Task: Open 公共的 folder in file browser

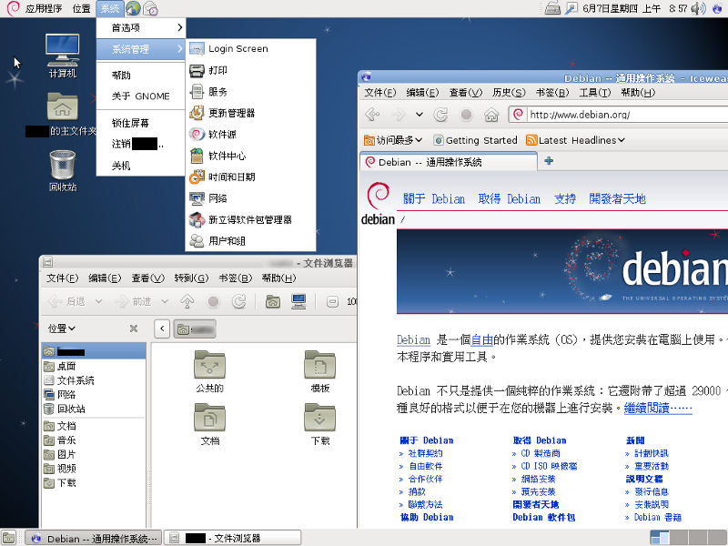Action: (x=210, y=371)
